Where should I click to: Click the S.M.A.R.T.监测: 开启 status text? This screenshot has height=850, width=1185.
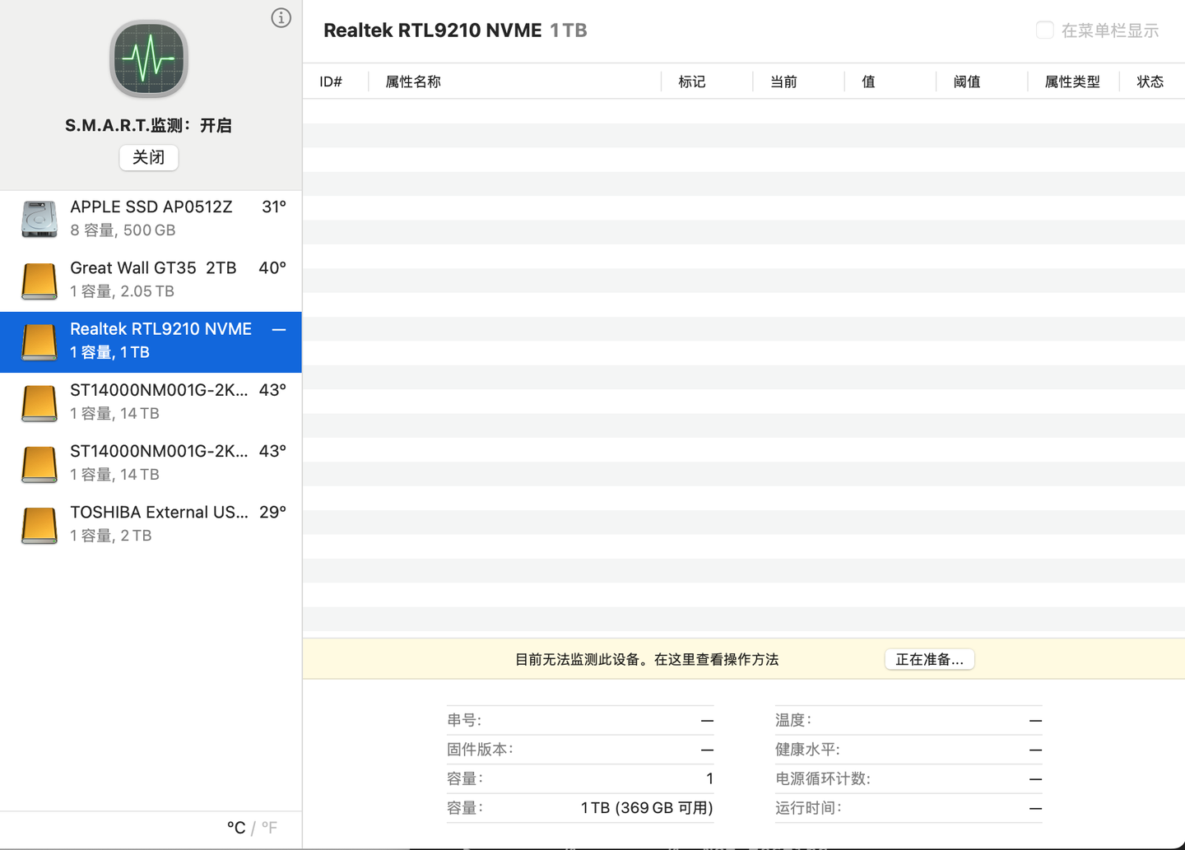149,125
